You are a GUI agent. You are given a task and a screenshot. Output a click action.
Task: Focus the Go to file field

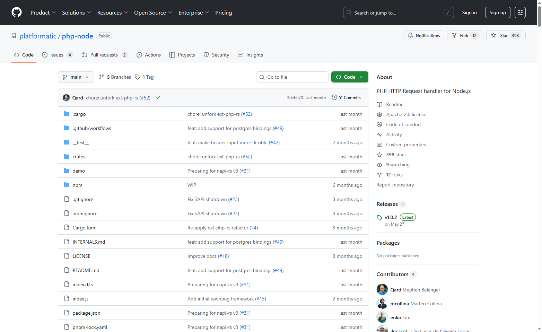click(292, 77)
